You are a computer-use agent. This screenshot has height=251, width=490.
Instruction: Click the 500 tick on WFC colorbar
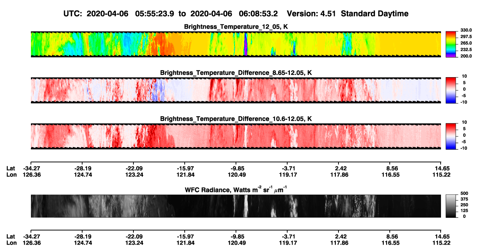point(464,193)
